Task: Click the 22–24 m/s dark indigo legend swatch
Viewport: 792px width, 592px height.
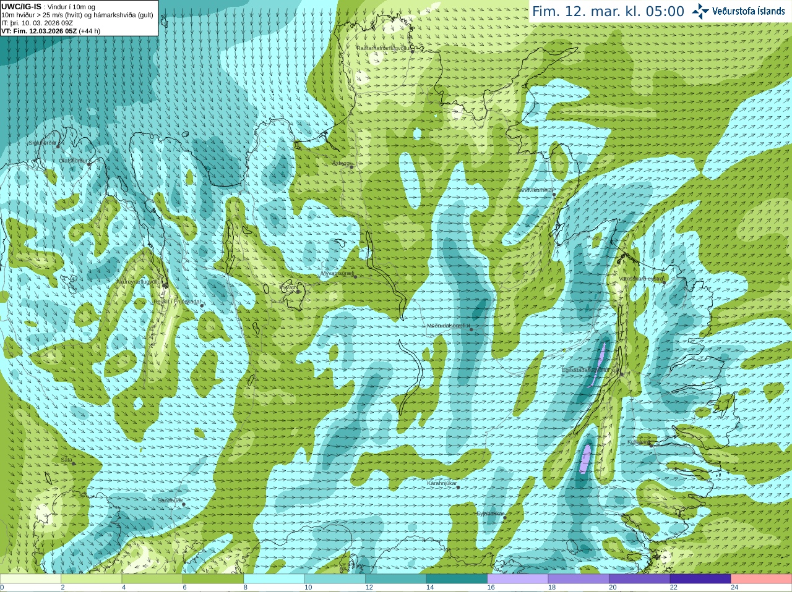Action: [x=700, y=579]
